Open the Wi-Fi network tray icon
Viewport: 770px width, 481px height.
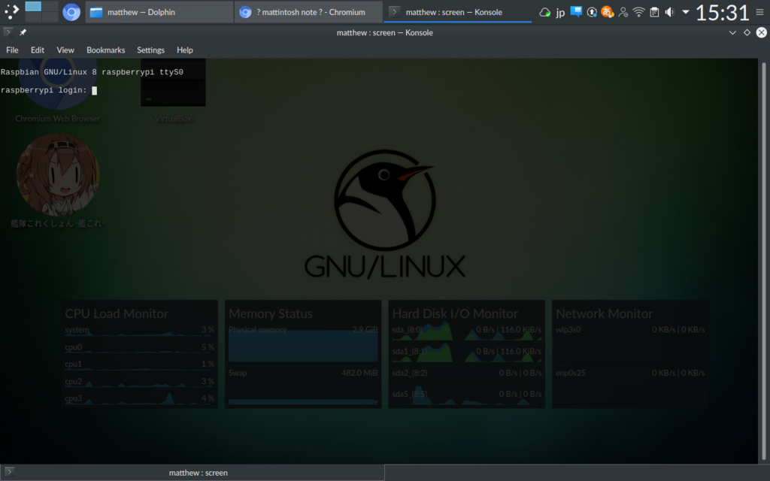coord(638,12)
